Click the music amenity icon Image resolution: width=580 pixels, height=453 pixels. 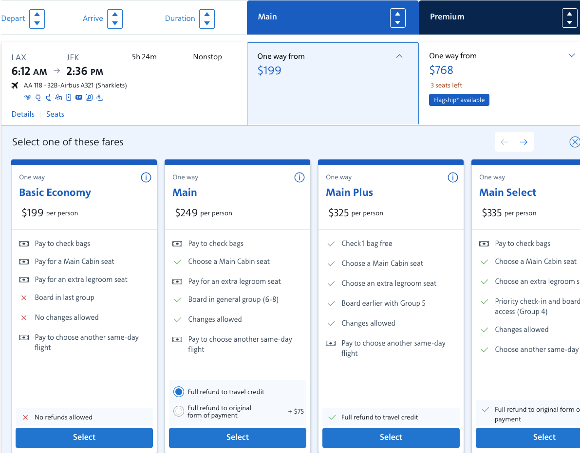89,97
